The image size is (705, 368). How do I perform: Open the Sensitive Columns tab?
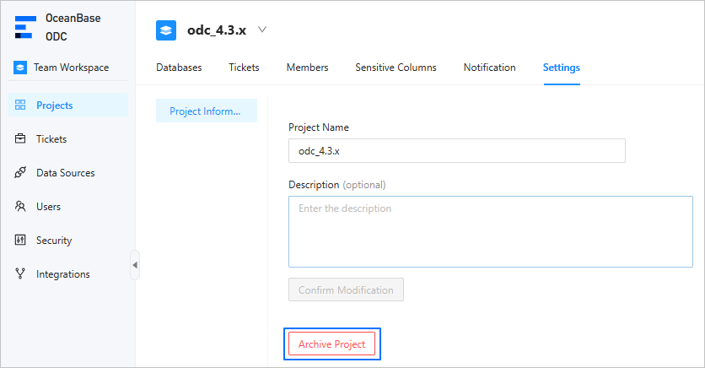(396, 68)
